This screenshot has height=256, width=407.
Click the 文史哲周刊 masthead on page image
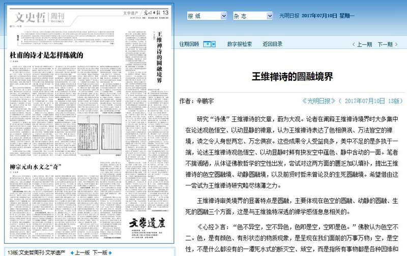click(x=40, y=17)
